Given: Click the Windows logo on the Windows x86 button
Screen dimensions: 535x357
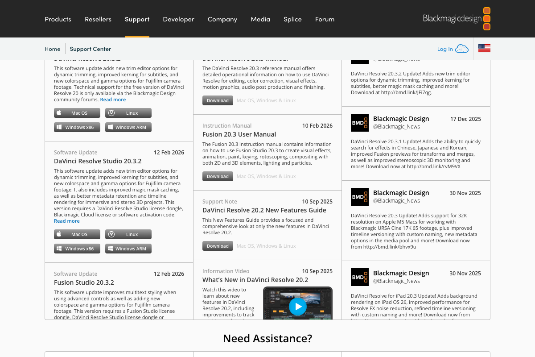Looking at the screenshot, I should click(60, 127).
